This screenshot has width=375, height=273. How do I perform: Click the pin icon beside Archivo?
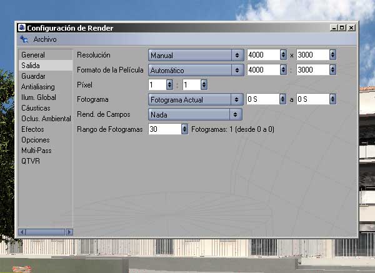pos(24,39)
